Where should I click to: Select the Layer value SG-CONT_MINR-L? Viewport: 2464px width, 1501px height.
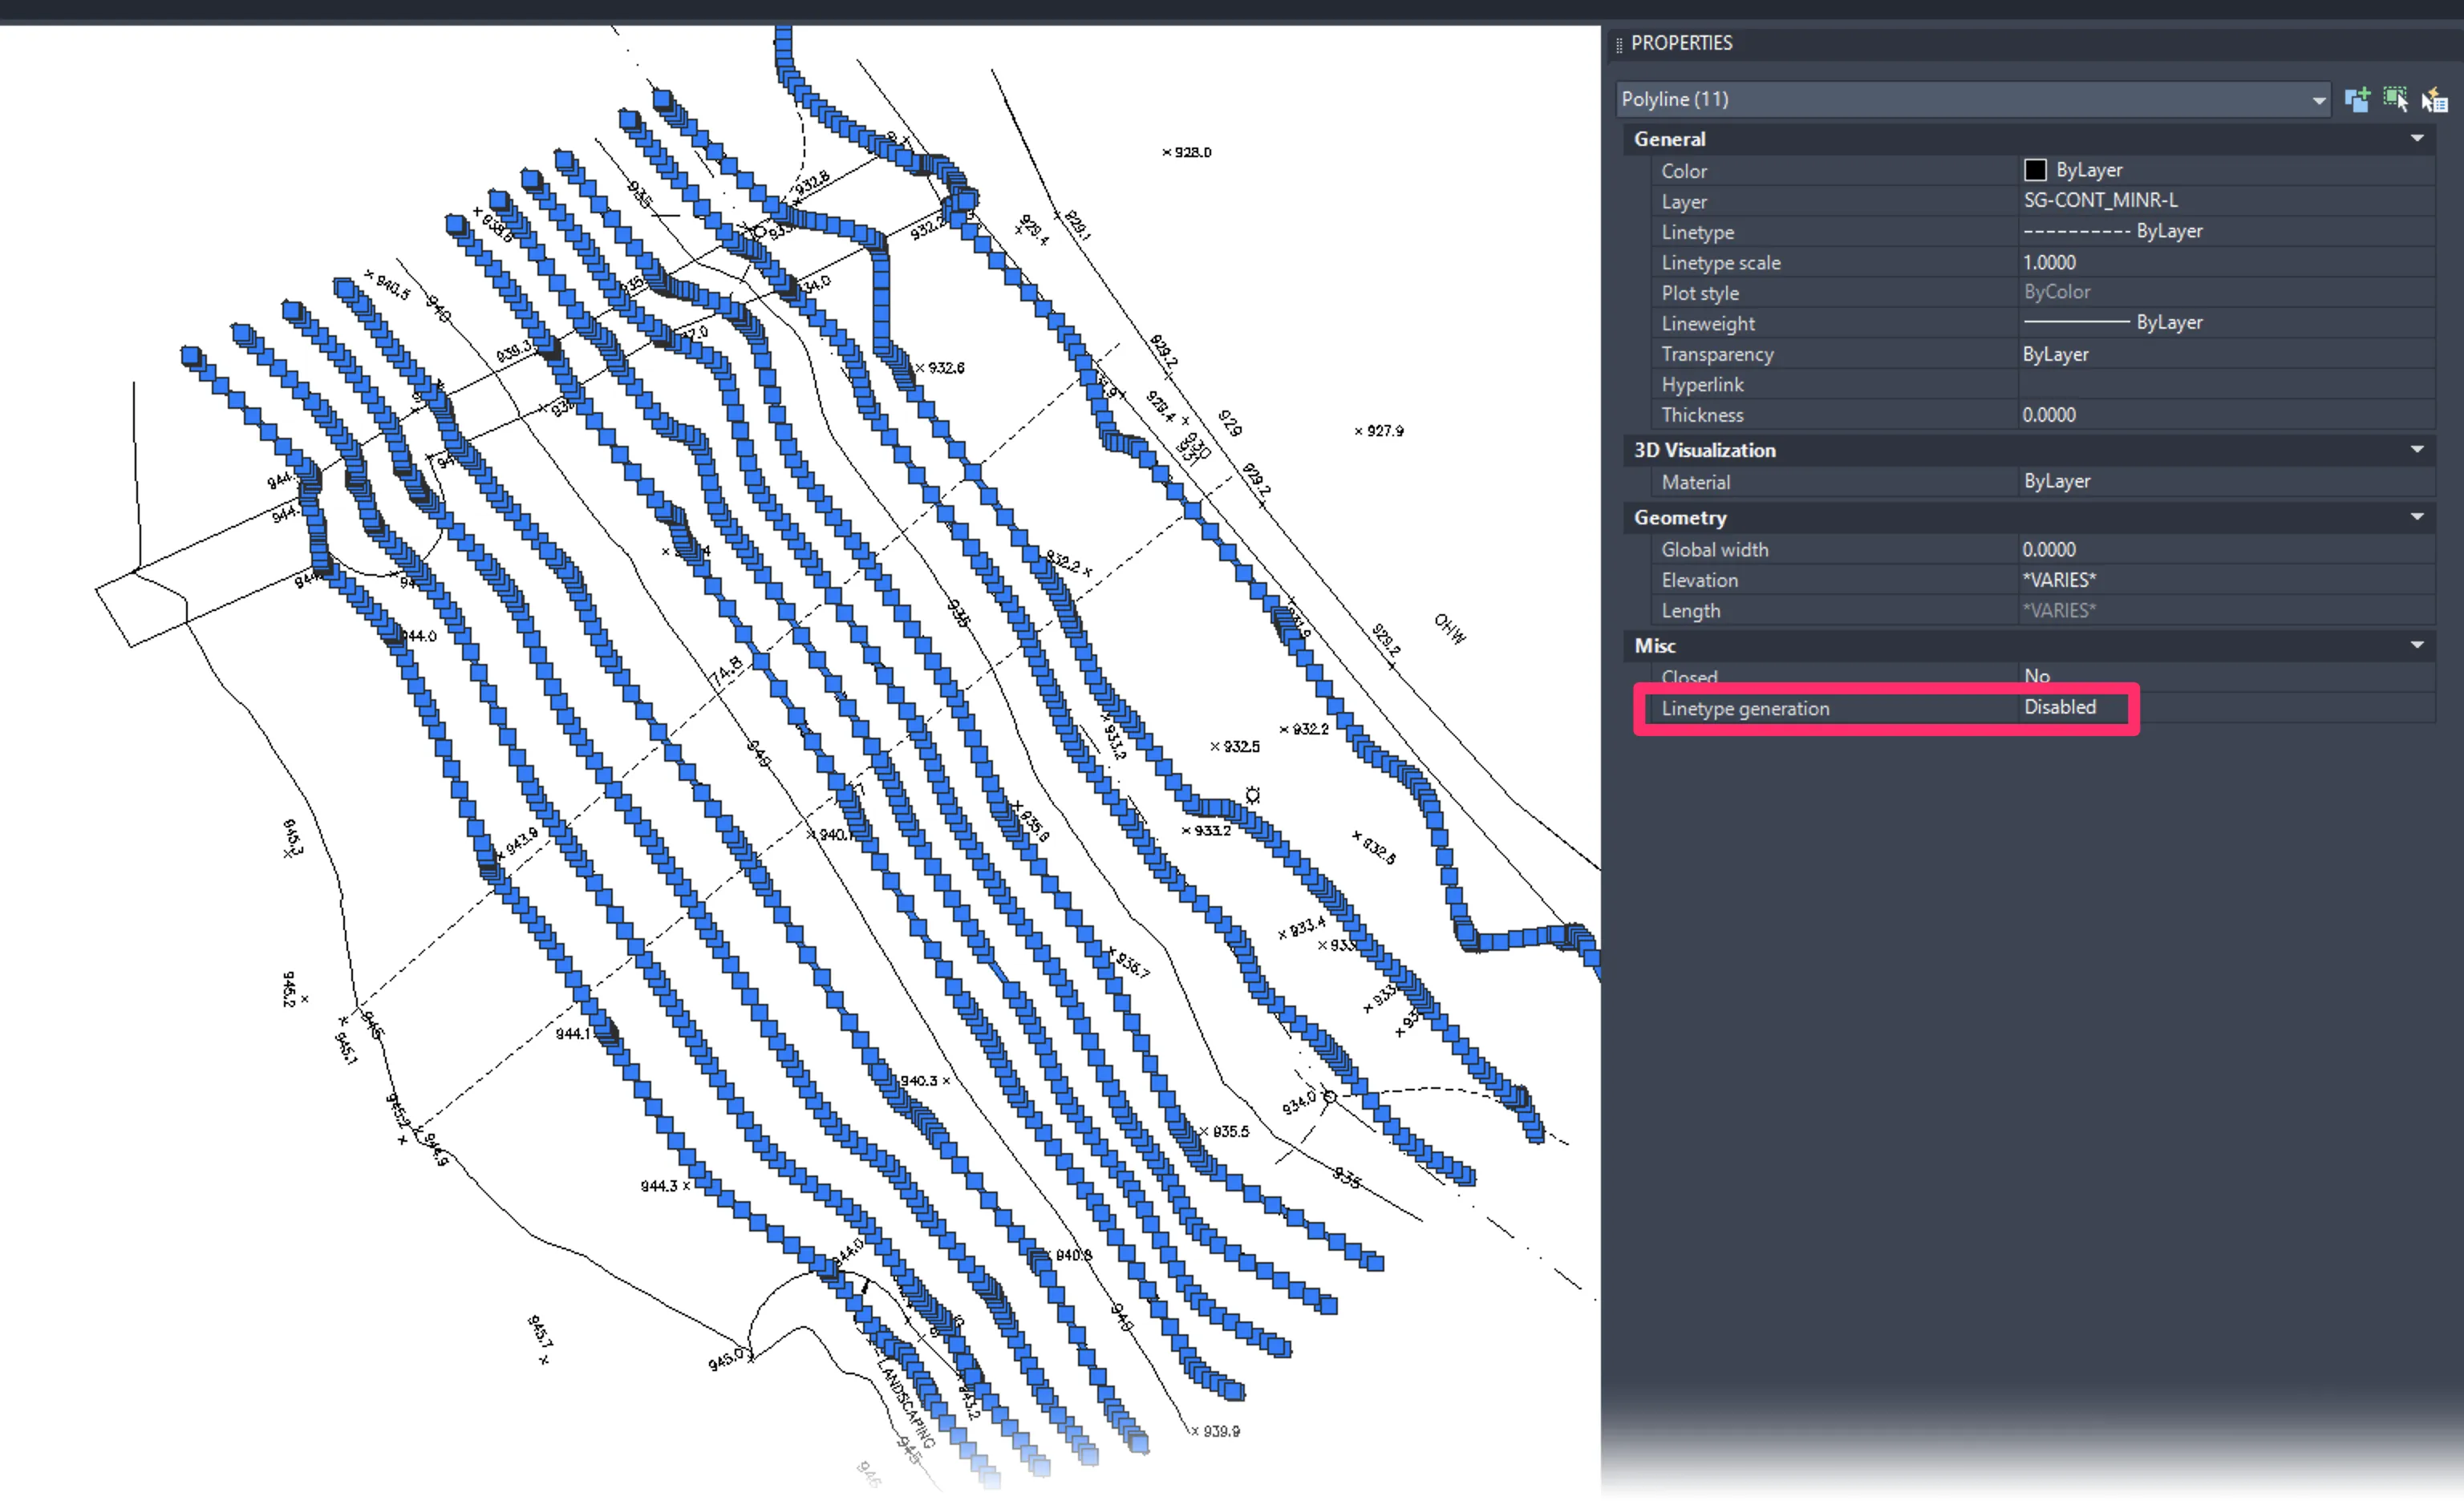[x=2100, y=201]
